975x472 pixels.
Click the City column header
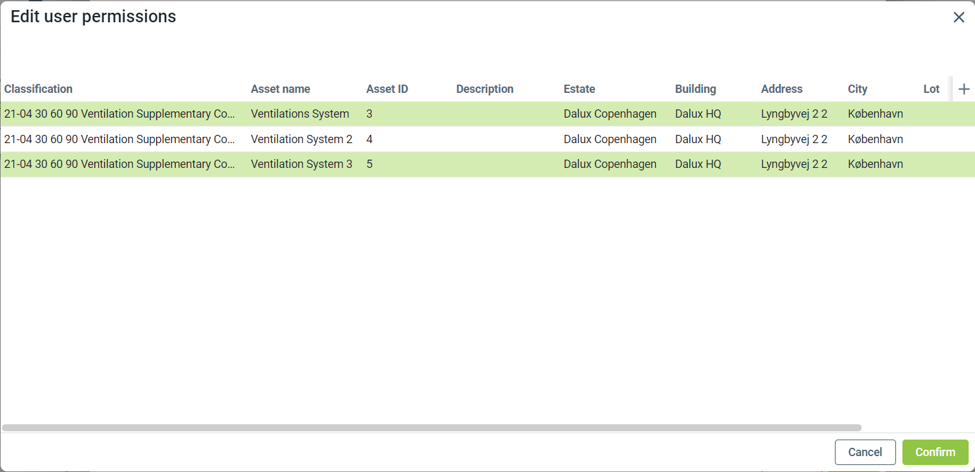[x=857, y=89]
